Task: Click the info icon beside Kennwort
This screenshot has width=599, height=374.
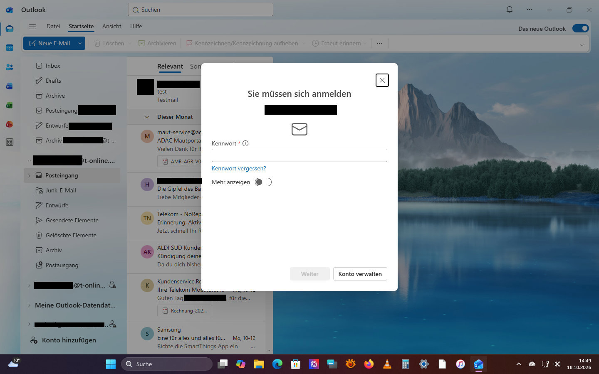Action: point(245,143)
